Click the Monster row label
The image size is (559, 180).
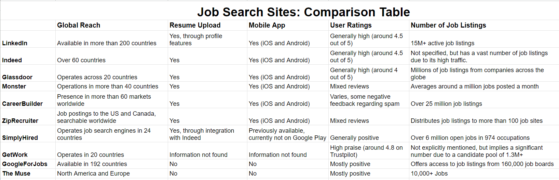[x=14, y=86]
